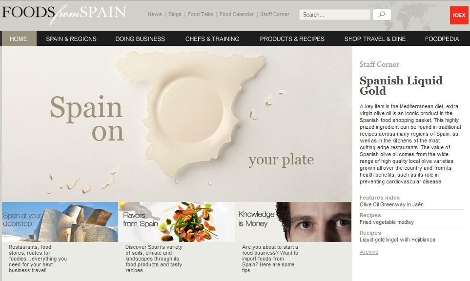This screenshot has height=281, width=470.
Task: Click the magnifying glass search icon
Action: (x=382, y=14)
